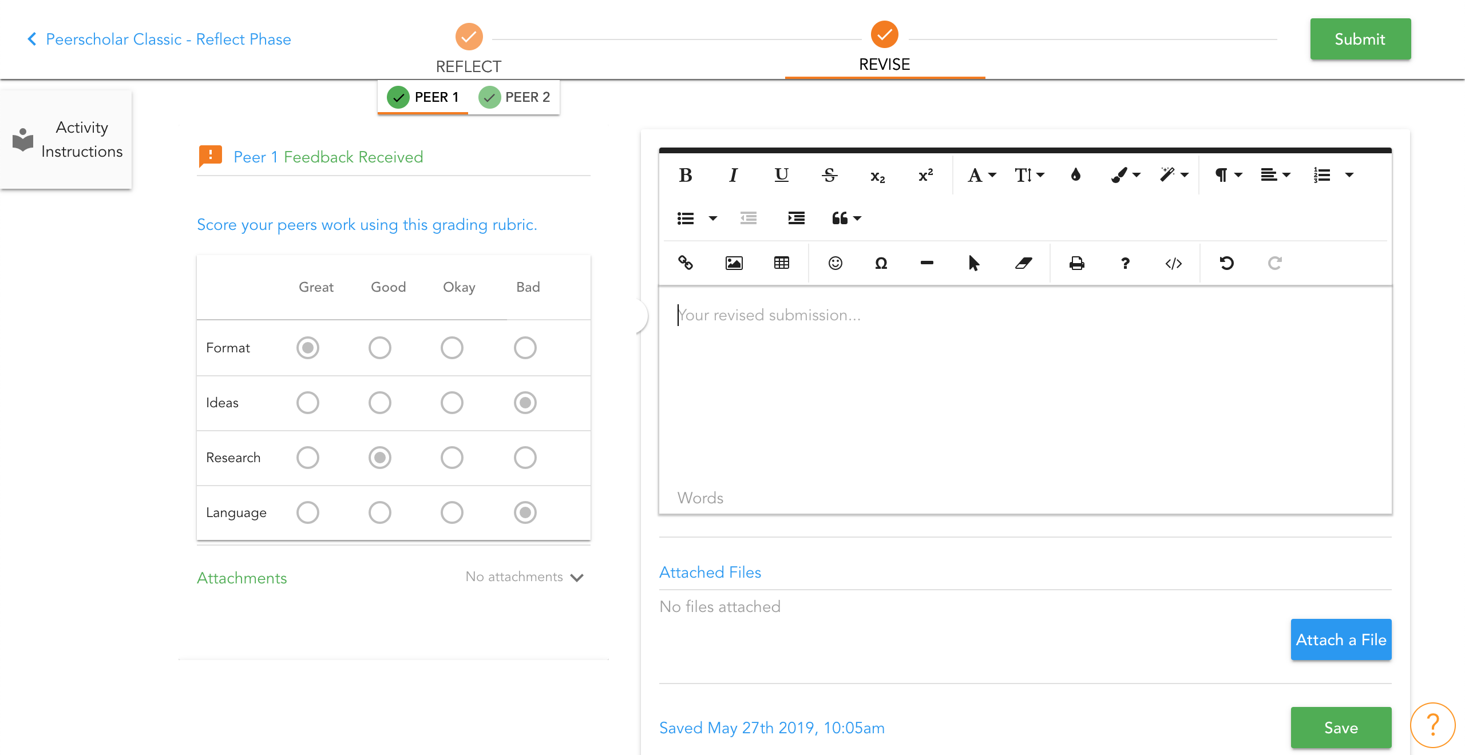This screenshot has height=755, width=1465.
Task: Insert special character omega icon
Action: coord(881,263)
